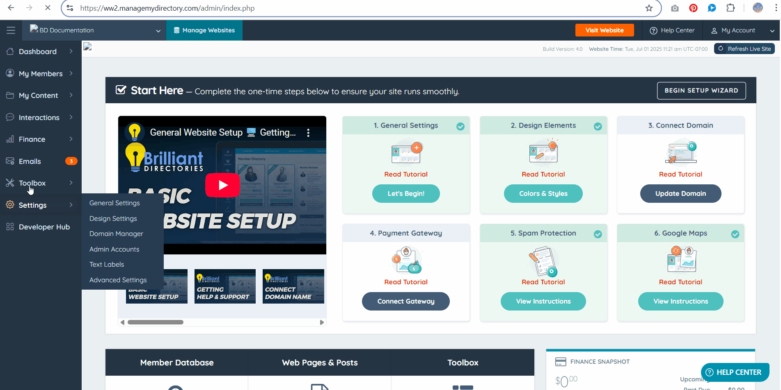The height and width of the screenshot is (390, 781).
Task: Click the Toolbox wrench icon
Action: pos(10,183)
